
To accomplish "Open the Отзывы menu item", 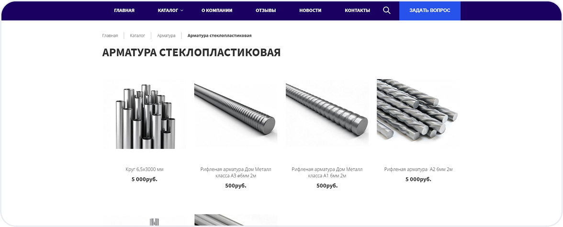I will tap(266, 10).
